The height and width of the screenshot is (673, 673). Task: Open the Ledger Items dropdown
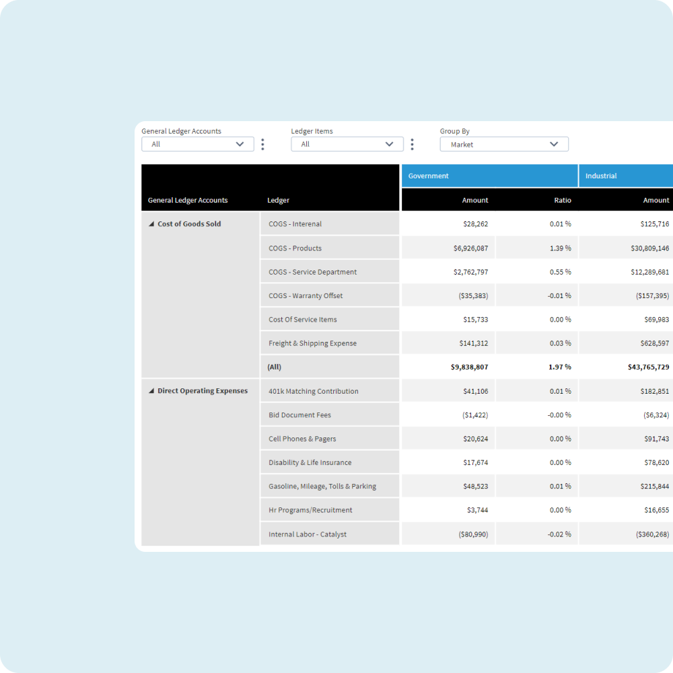click(x=347, y=144)
